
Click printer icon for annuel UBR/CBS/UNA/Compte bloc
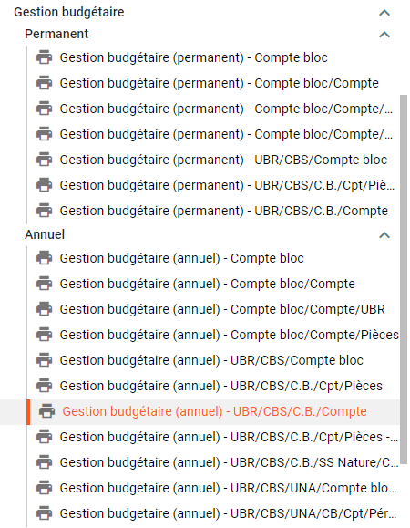coord(45,488)
